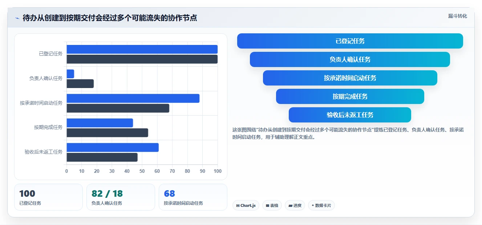Open the 82 / 18 负责人确认任务 stat card
The height and width of the screenshot is (225, 482).
(x=121, y=197)
